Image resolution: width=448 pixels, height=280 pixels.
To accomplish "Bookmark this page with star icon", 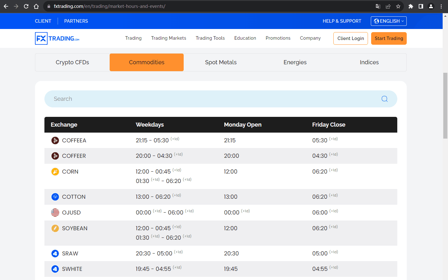I will [398, 6].
